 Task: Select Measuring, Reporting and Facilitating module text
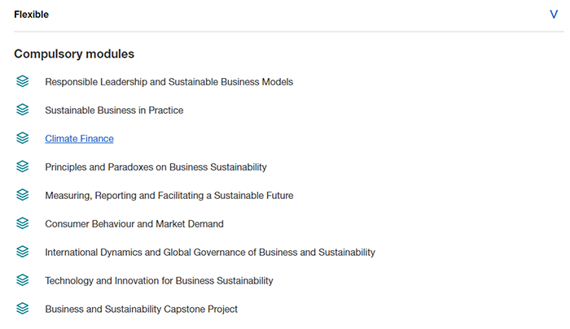(169, 196)
